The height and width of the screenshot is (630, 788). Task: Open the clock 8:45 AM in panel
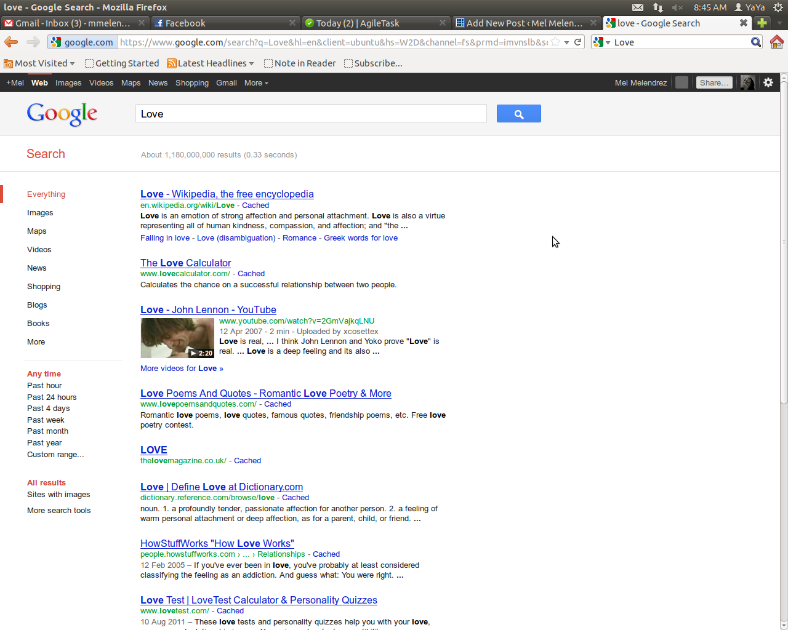(x=710, y=7)
